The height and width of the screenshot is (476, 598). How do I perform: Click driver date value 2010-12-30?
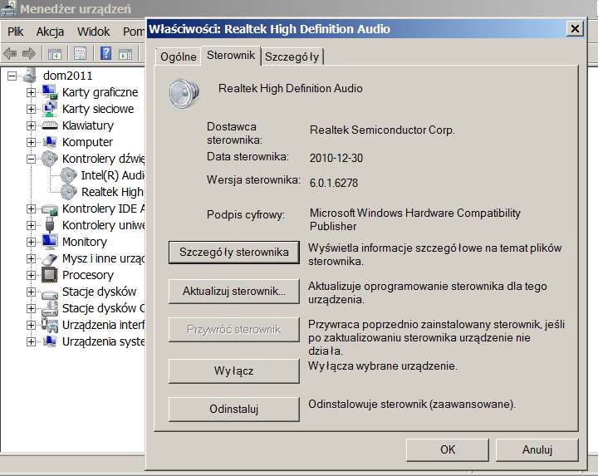coord(336,158)
